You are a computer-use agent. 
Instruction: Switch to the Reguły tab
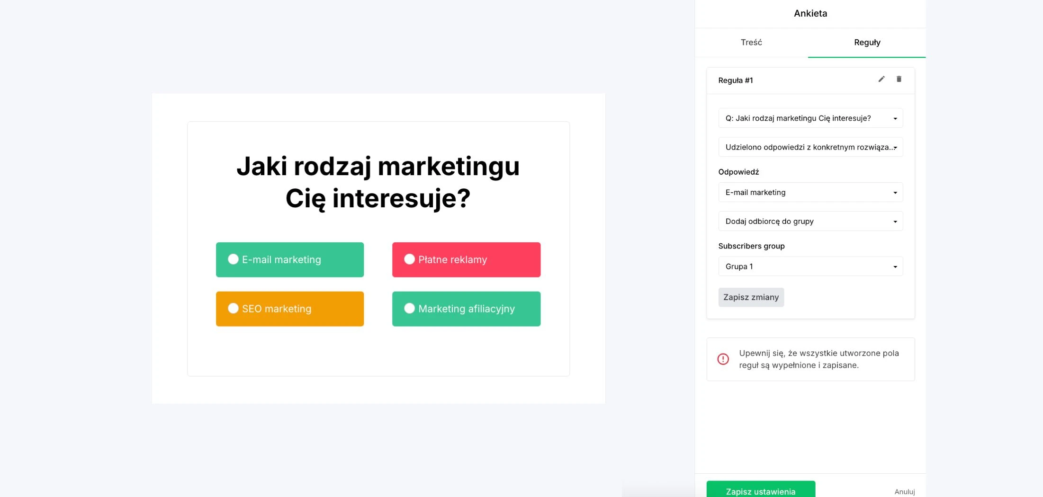[x=867, y=42]
